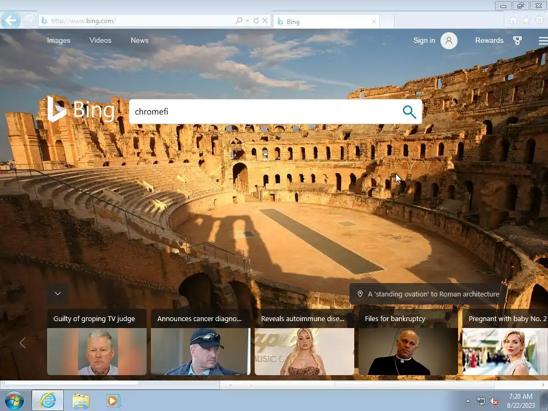This screenshot has height=411, width=548.
Task: Open the 'Files for bankruptcy' headline
Action: pyautogui.click(x=395, y=319)
